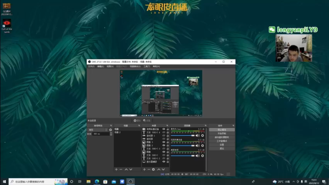Lock the 视频采集设备 source
Image resolution: width=329 pixels, height=185 pixels.
click(168, 129)
